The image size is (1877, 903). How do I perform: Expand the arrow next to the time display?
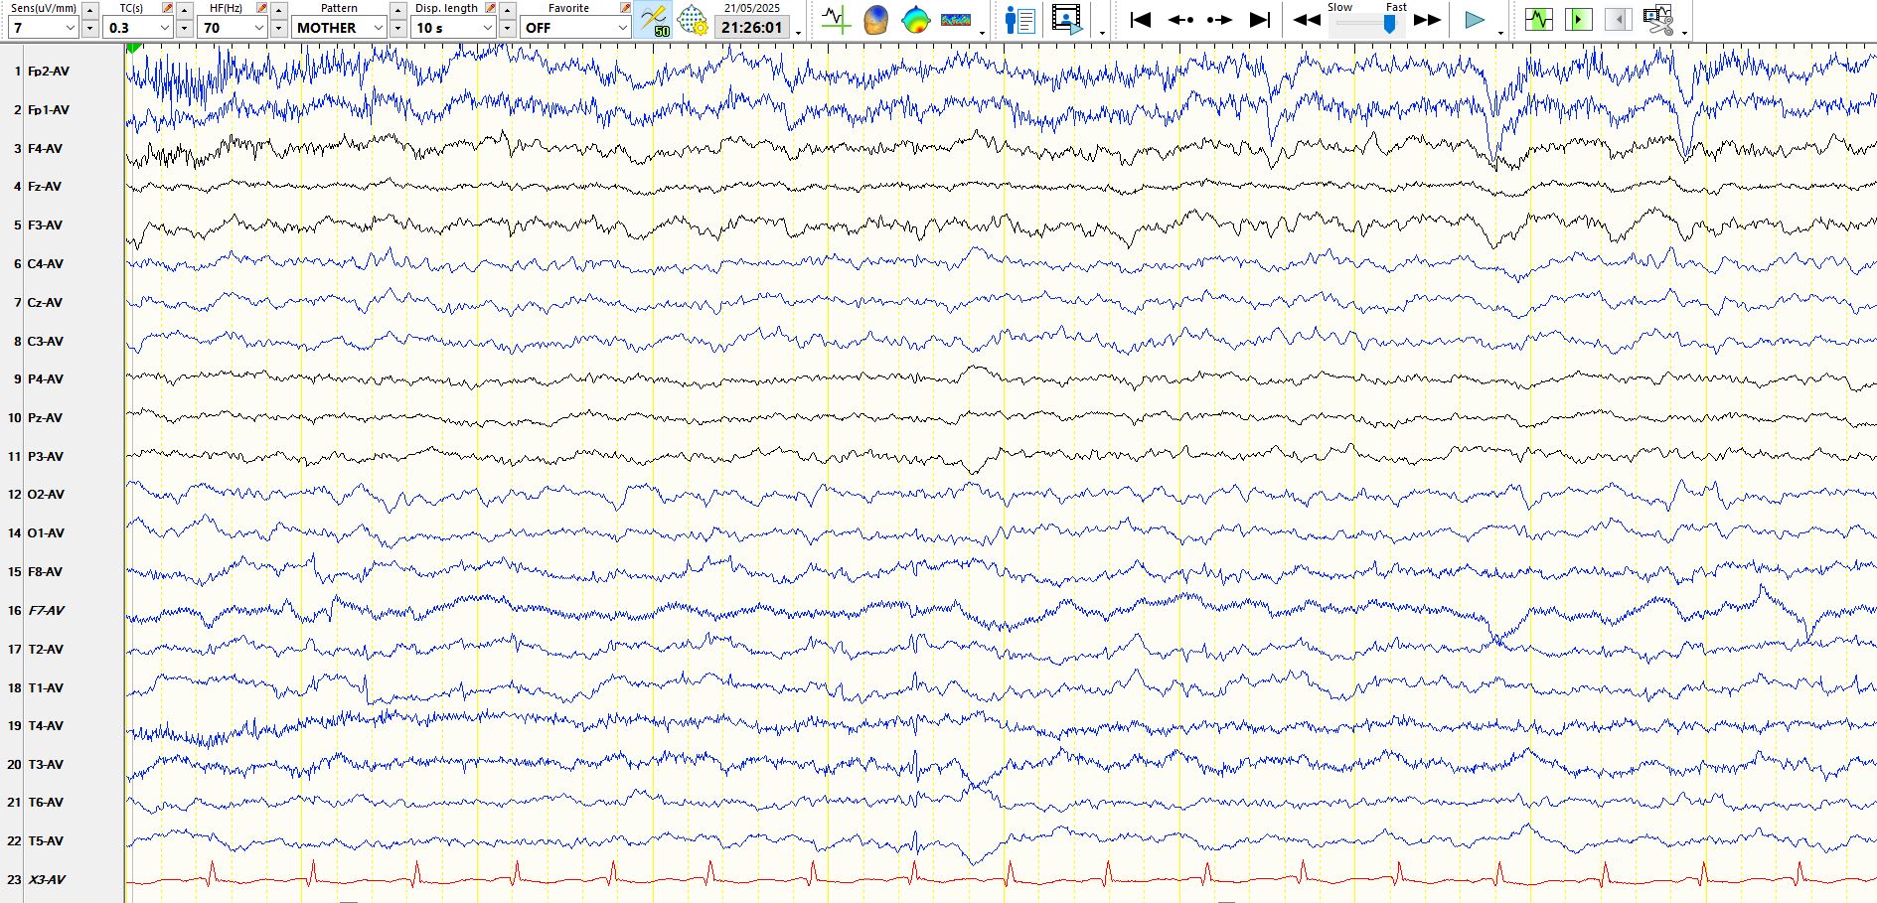pyautogui.click(x=799, y=33)
